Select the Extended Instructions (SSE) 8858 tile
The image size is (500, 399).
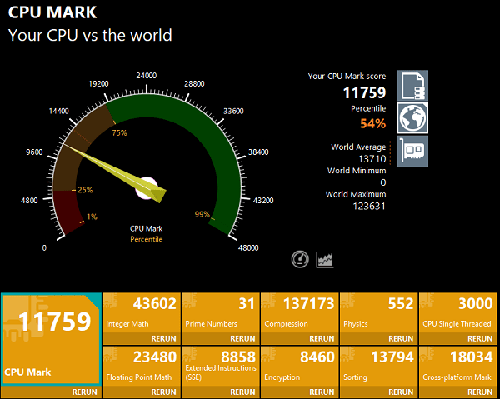tap(221, 367)
